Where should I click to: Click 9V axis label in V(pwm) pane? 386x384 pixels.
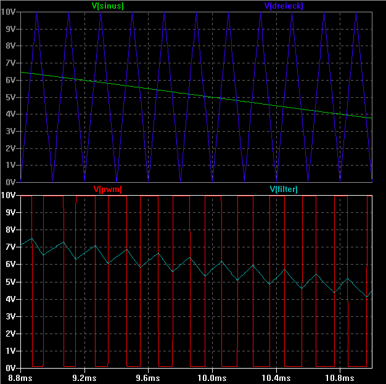(x=10, y=212)
